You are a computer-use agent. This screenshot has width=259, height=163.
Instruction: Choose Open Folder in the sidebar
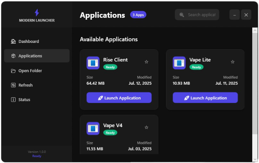pyautogui.click(x=37, y=71)
